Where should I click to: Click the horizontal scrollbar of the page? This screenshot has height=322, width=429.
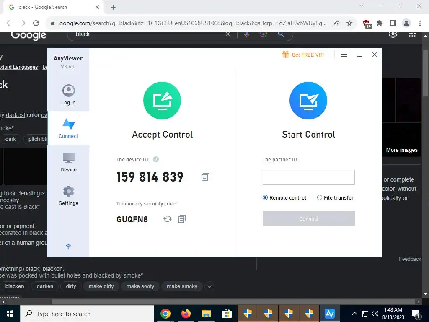coord(233,301)
